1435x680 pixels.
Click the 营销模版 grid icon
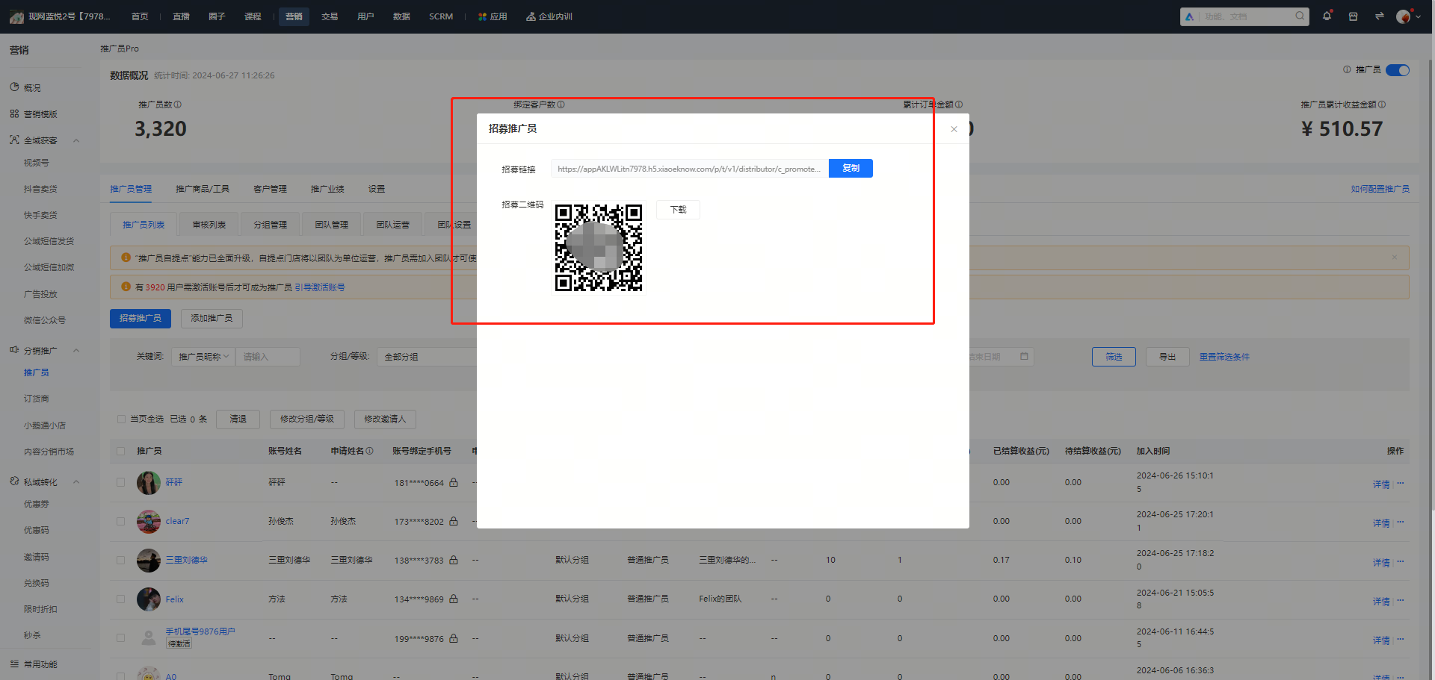(x=14, y=113)
